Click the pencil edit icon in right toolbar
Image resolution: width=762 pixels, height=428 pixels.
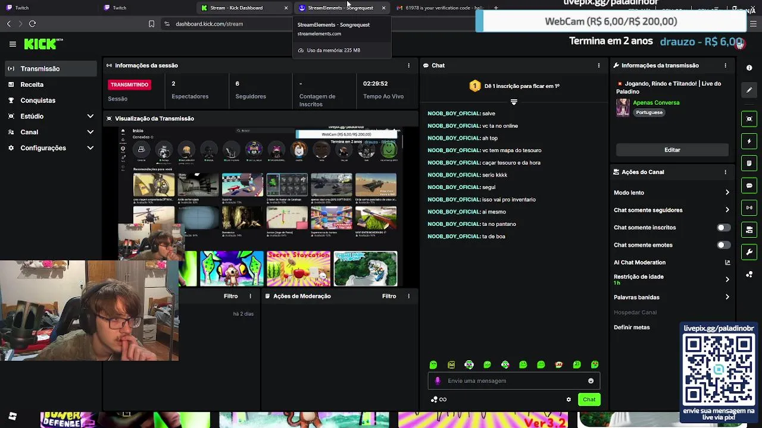(x=749, y=90)
